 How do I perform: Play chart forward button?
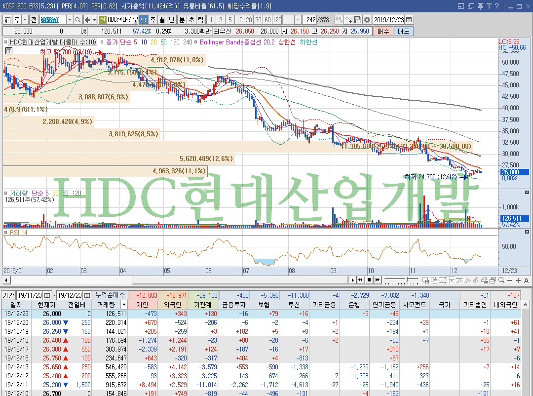tap(352, 280)
